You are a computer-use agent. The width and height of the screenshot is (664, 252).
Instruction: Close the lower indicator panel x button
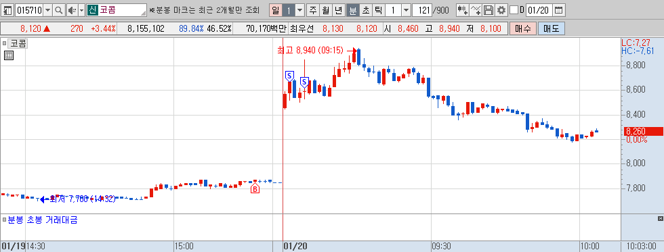tap(660, 218)
